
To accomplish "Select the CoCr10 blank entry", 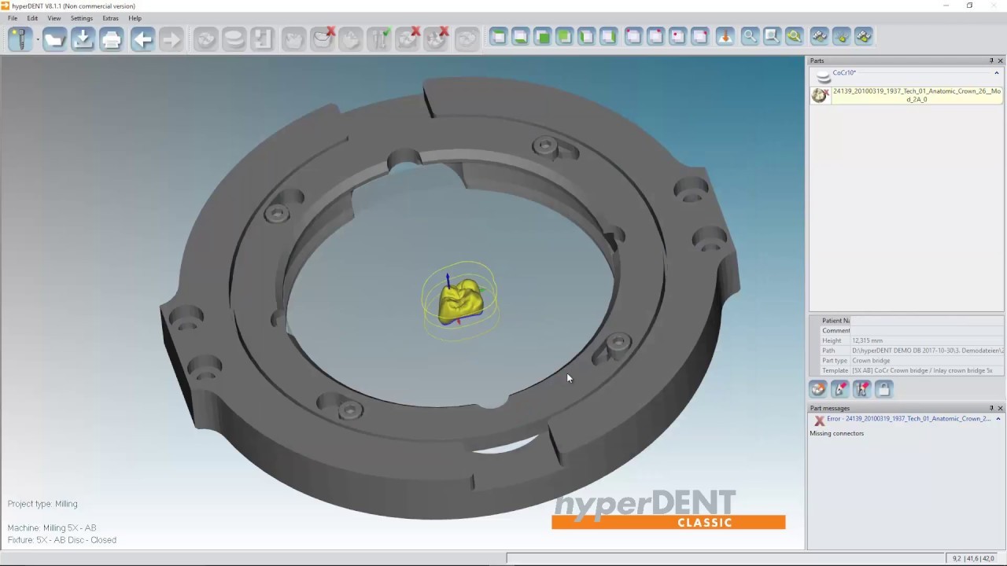I will pos(844,73).
